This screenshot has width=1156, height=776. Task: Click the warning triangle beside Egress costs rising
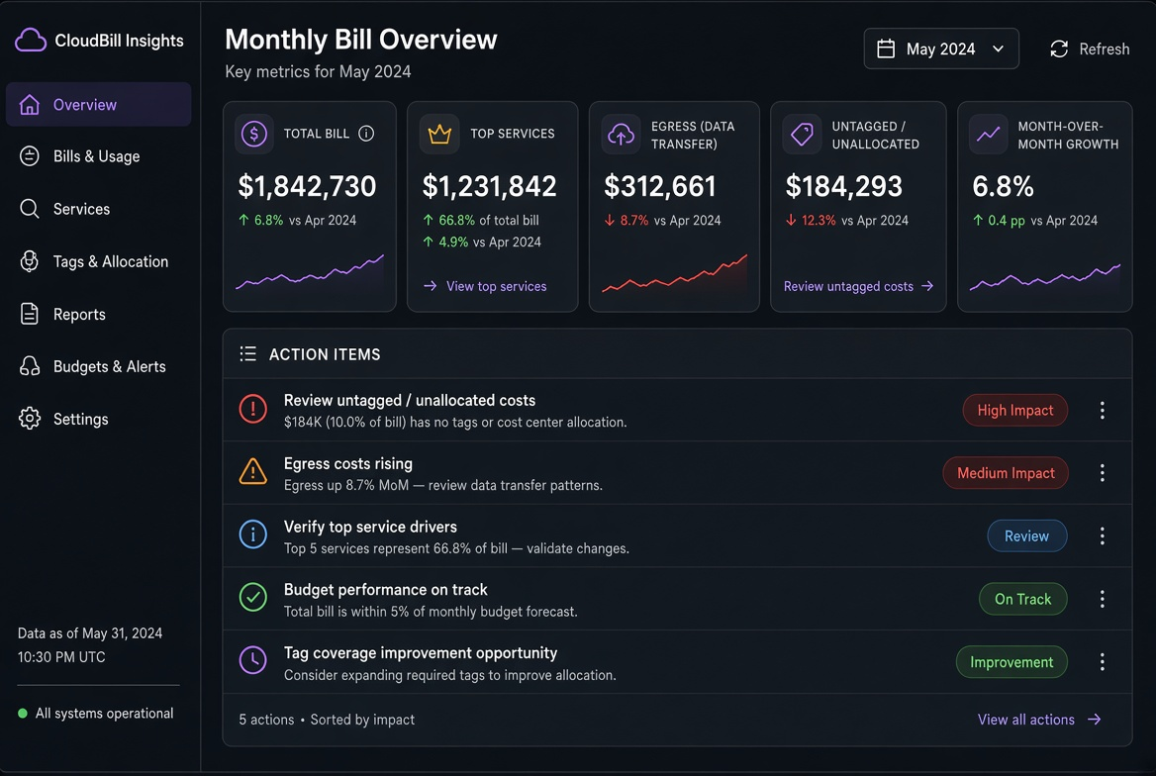(253, 472)
